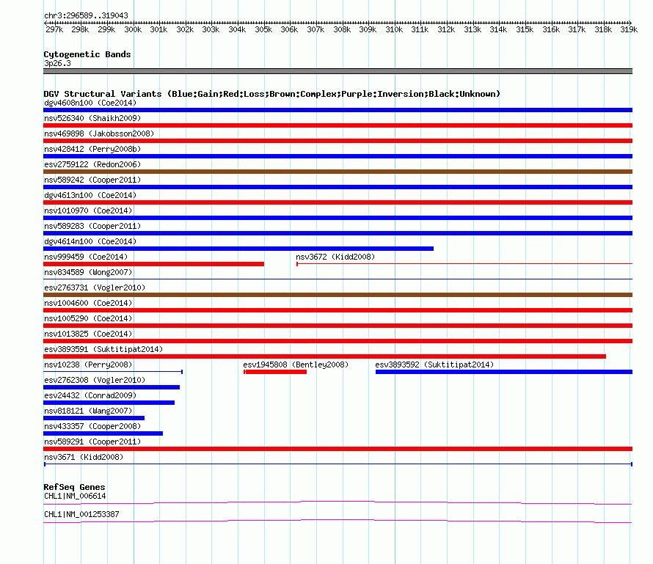653x564 pixels.
Task: Open the nsv589283 (Cooper2011) label
Action: pos(92,226)
